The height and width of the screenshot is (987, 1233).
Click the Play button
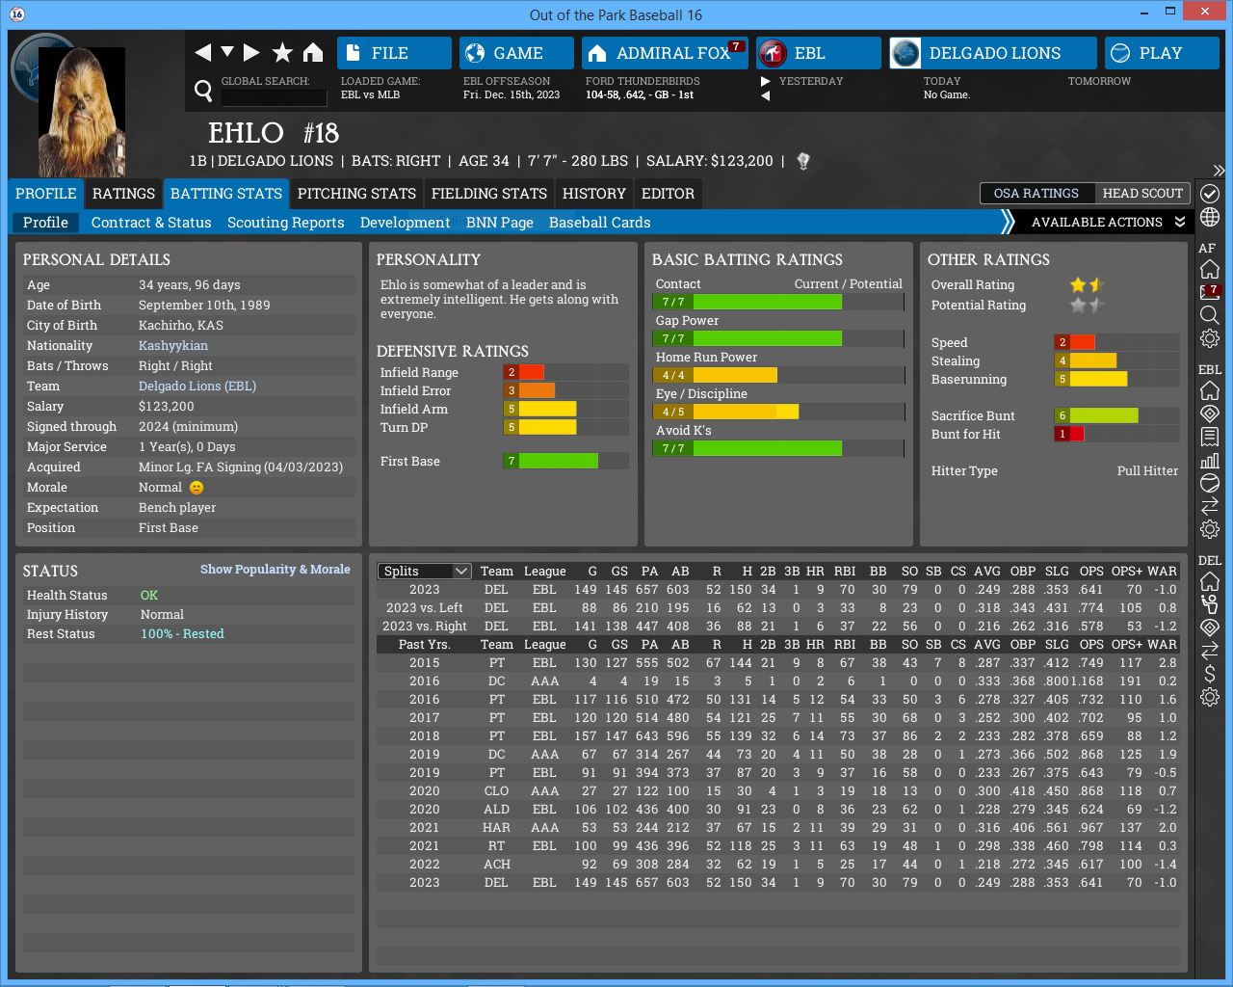[1161, 53]
